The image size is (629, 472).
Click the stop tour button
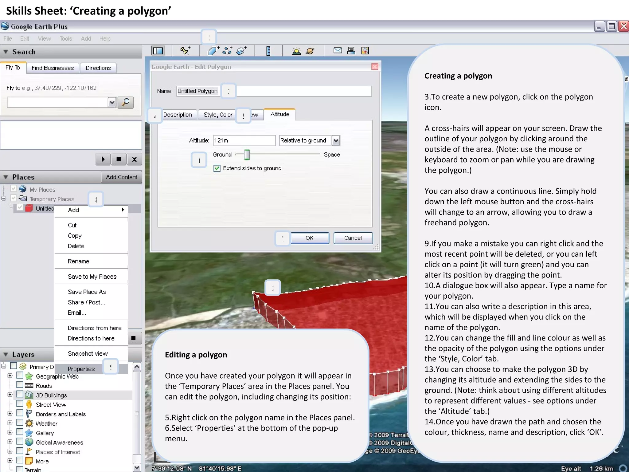(x=119, y=159)
